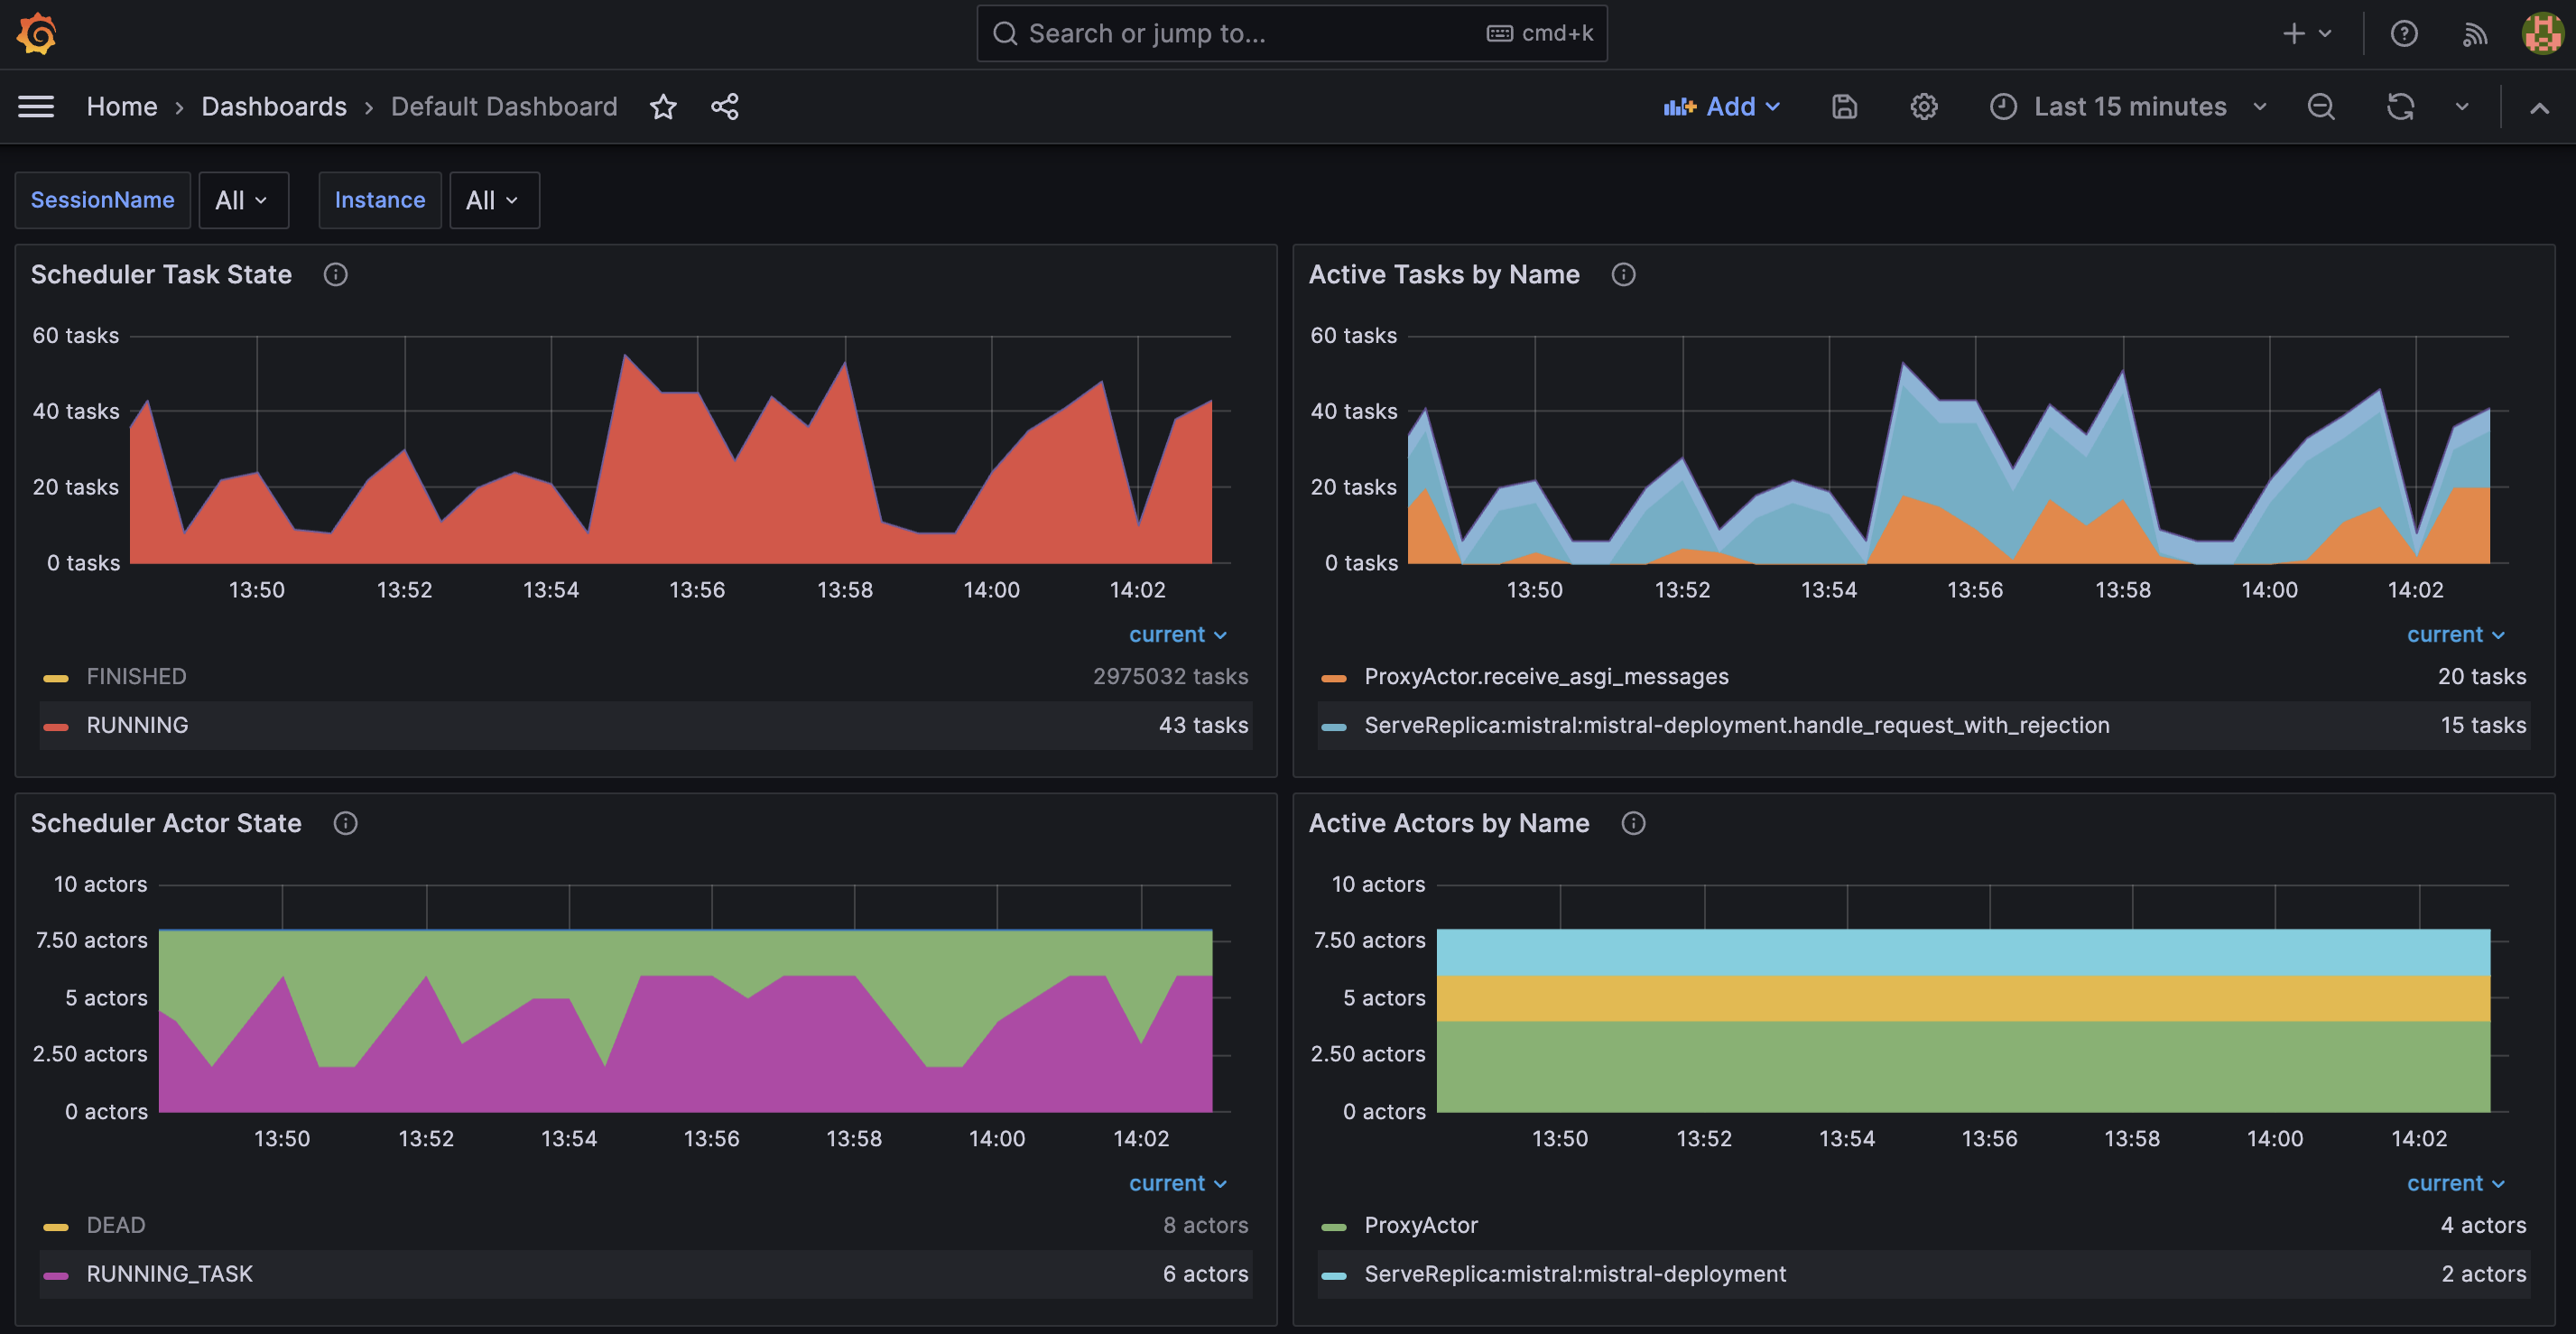2576x1334 pixels.
Task: Navigate to Dashboards breadcrumb item
Action: 273,106
